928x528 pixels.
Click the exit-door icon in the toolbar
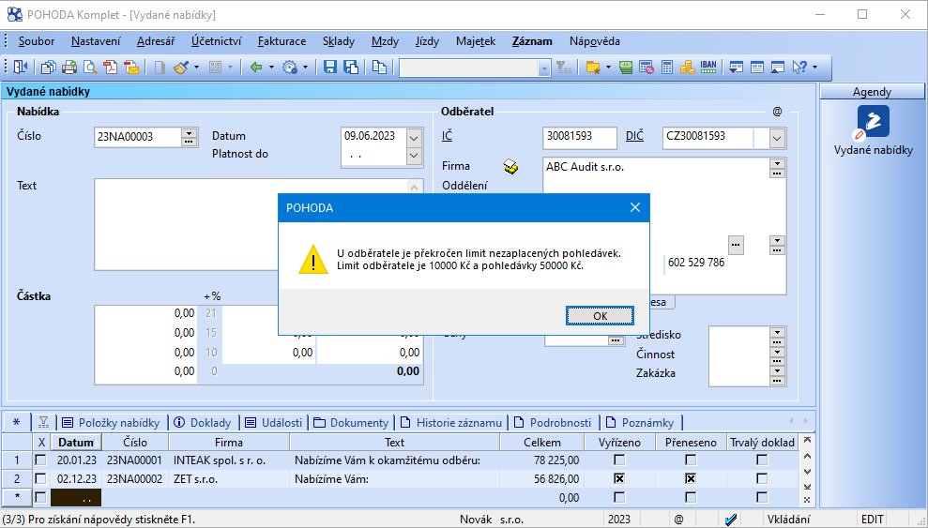21,68
